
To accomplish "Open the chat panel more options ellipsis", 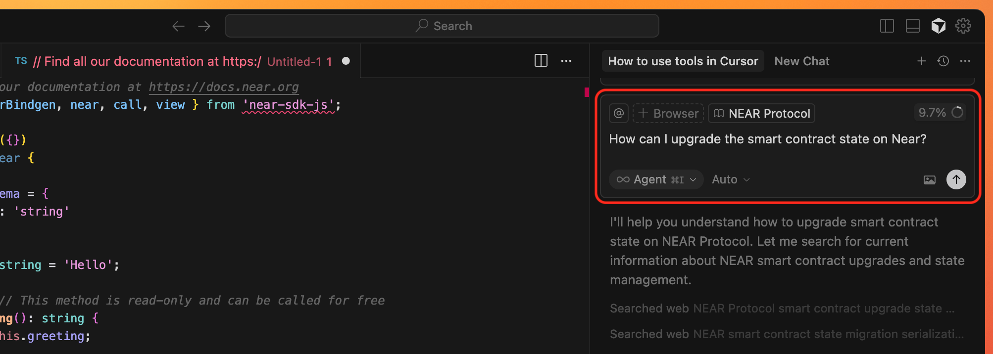I will tap(965, 61).
